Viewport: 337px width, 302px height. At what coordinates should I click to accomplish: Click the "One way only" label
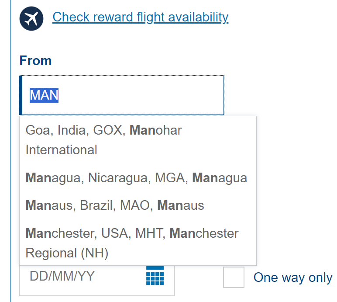292,278
